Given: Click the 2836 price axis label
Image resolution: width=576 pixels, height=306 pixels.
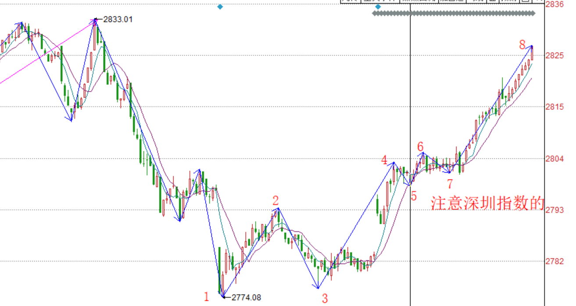Looking at the screenshot, I should [554, 4].
